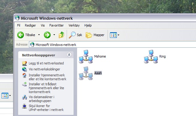Click Vis nettverkskoblinger link
Viewport: 196px width, 116px height.
pyautogui.click(x=45, y=69)
